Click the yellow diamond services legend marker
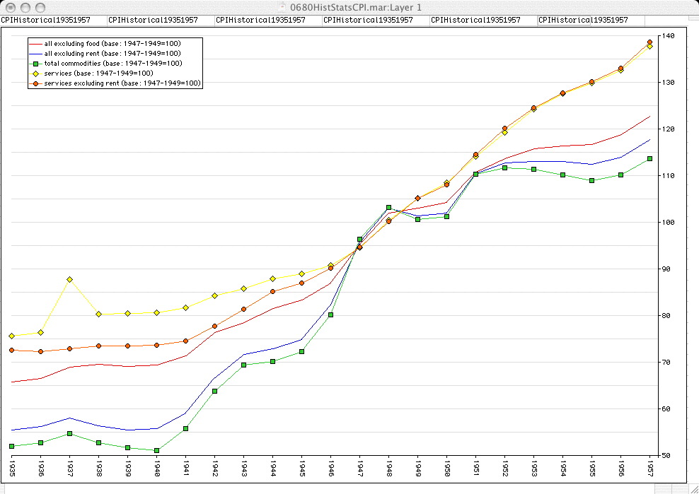The image size is (699, 494). point(35,73)
